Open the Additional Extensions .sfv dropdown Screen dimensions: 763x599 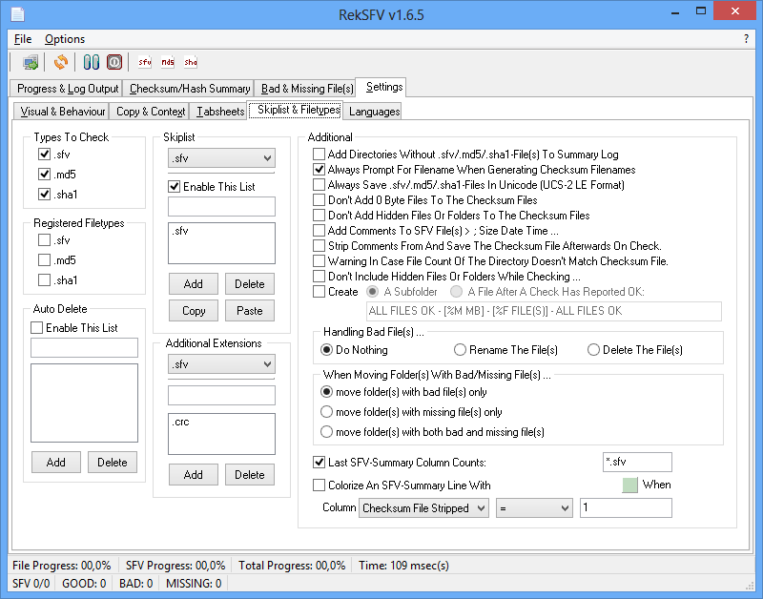pyautogui.click(x=221, y=364)
